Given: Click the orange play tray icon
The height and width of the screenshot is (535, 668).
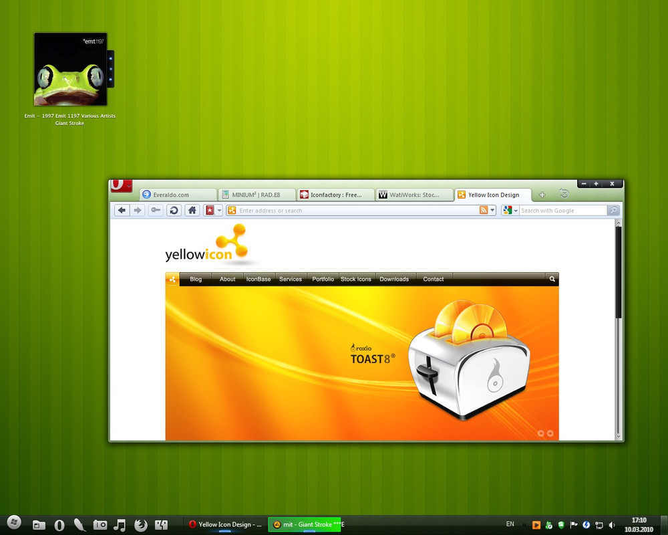Looking at the screenshot, I should pyautogui.click(x=536, y=525).
